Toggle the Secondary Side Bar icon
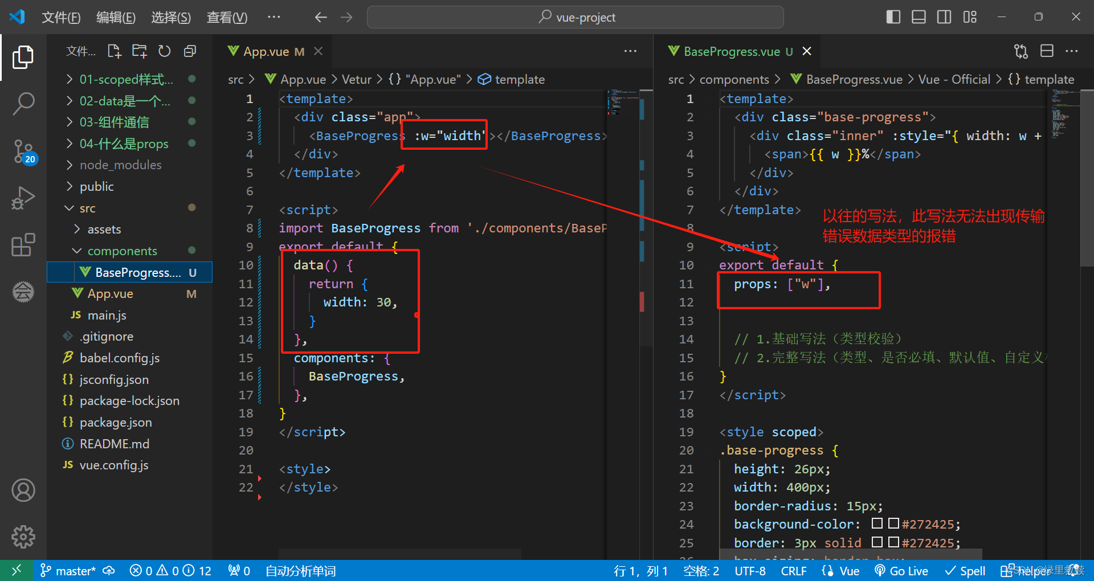Screen dimensions: 1094x581 pos(944,17)
